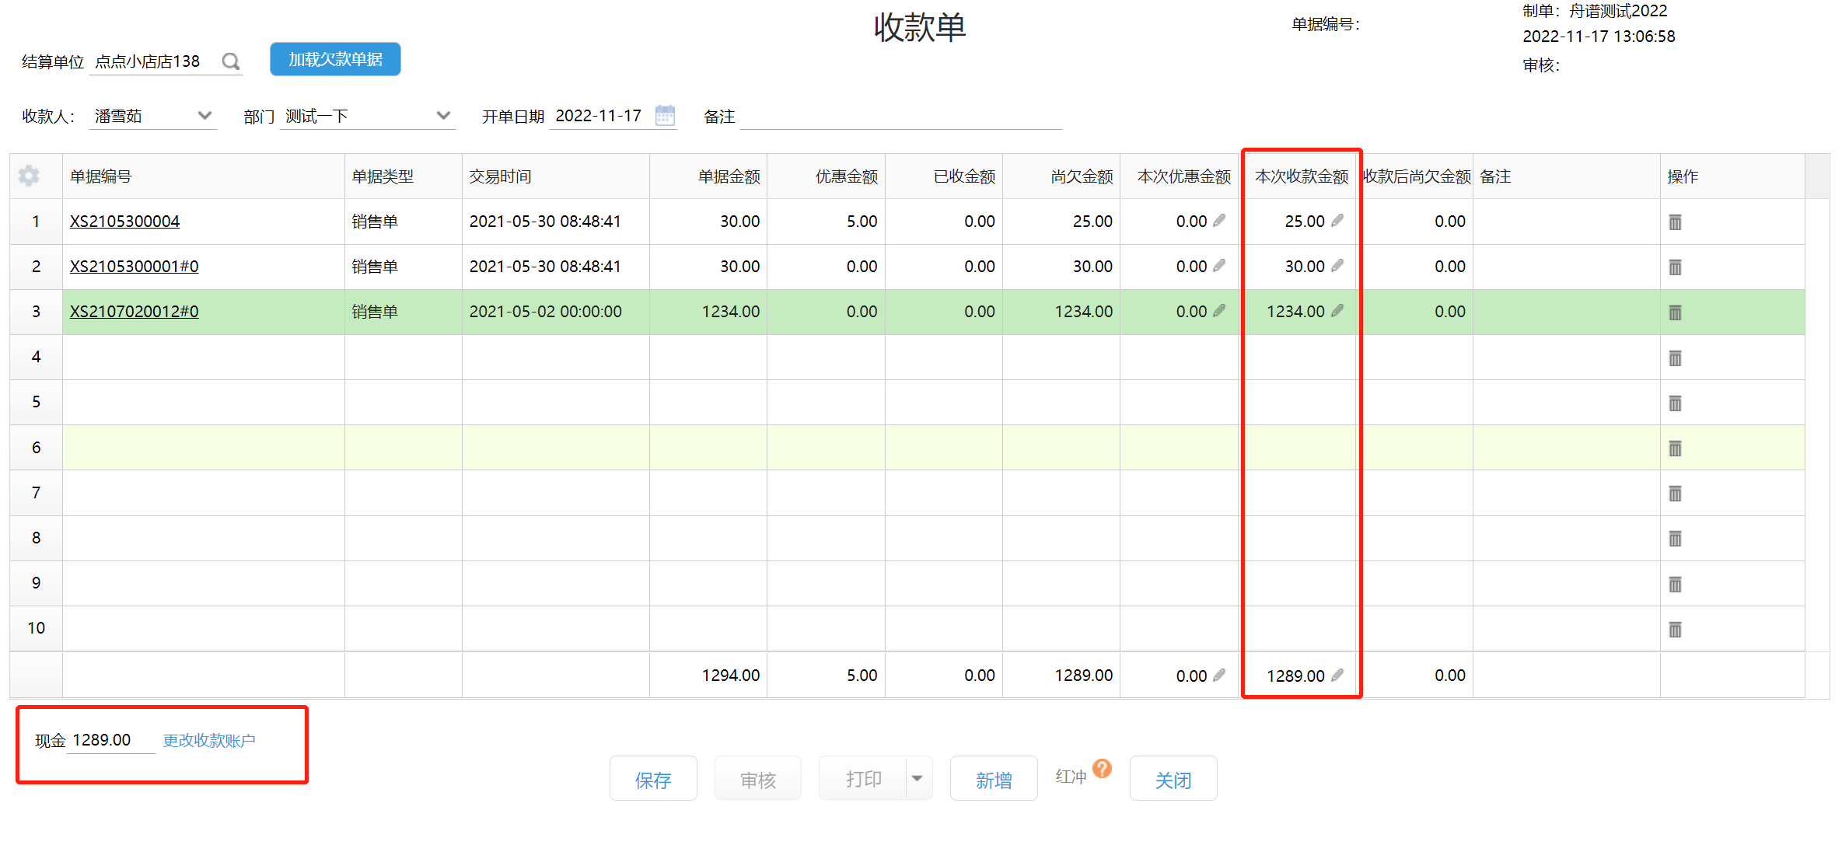The width and height of the screenshot is (1835, 852).
Task: Click the 保存 button
Action: click(653, 779)
